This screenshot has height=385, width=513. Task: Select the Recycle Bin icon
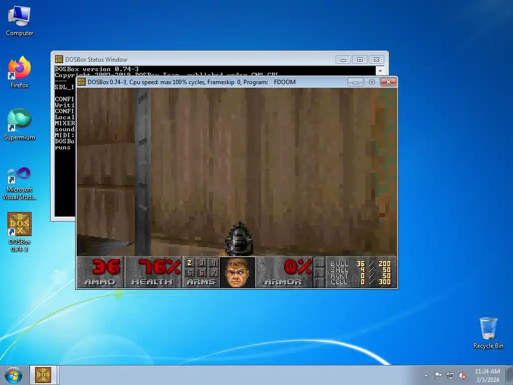coord(488,333)
